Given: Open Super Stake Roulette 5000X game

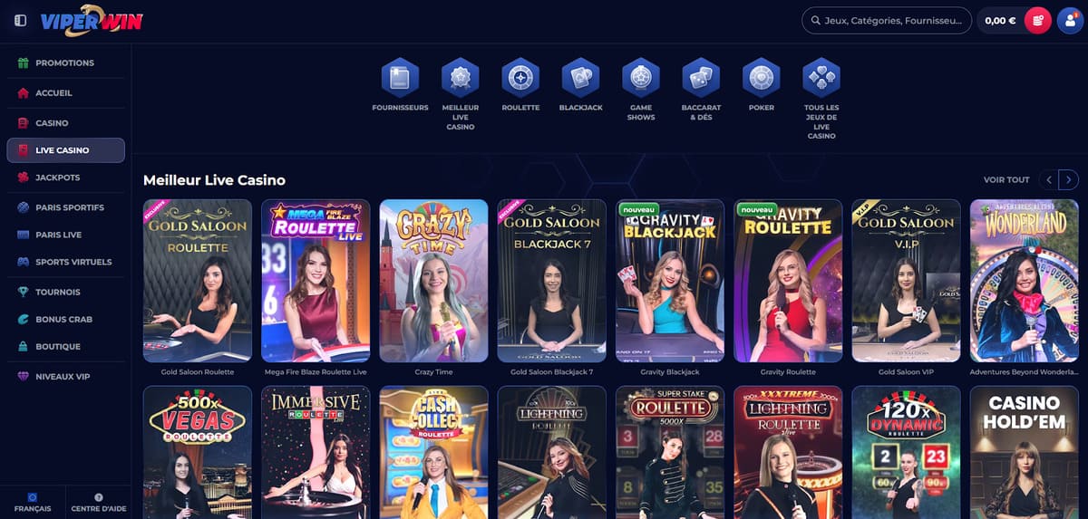Looking at the screenshot, I should coord(670,452).
